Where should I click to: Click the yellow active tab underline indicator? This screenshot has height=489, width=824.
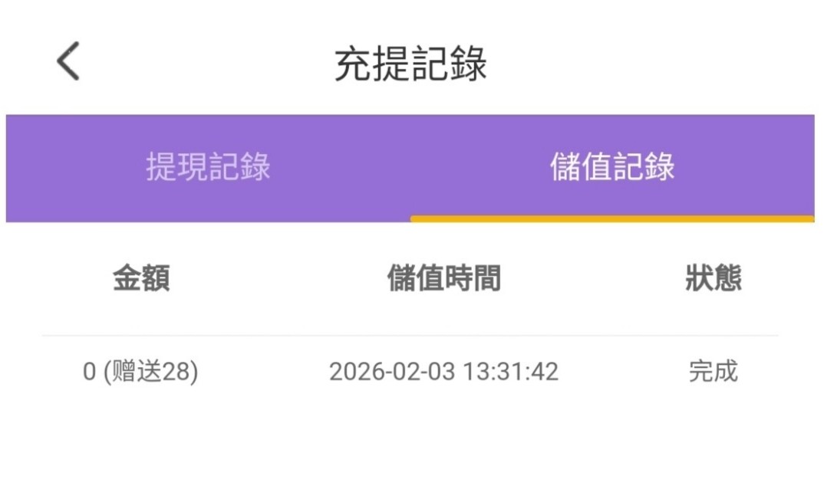[612, 218]
